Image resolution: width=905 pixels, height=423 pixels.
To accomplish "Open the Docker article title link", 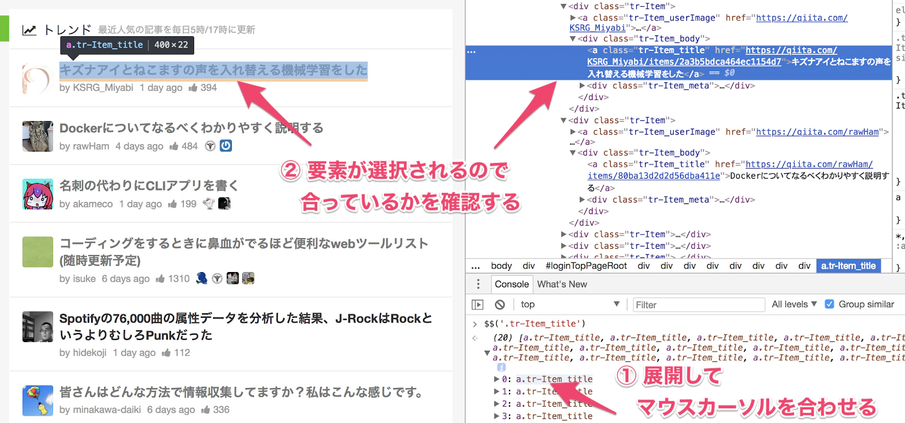I will pyautogui.click(x=191, y=128).
